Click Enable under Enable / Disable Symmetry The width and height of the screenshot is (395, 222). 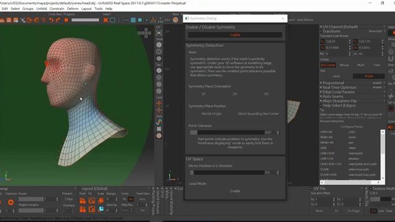click(235, 35)
